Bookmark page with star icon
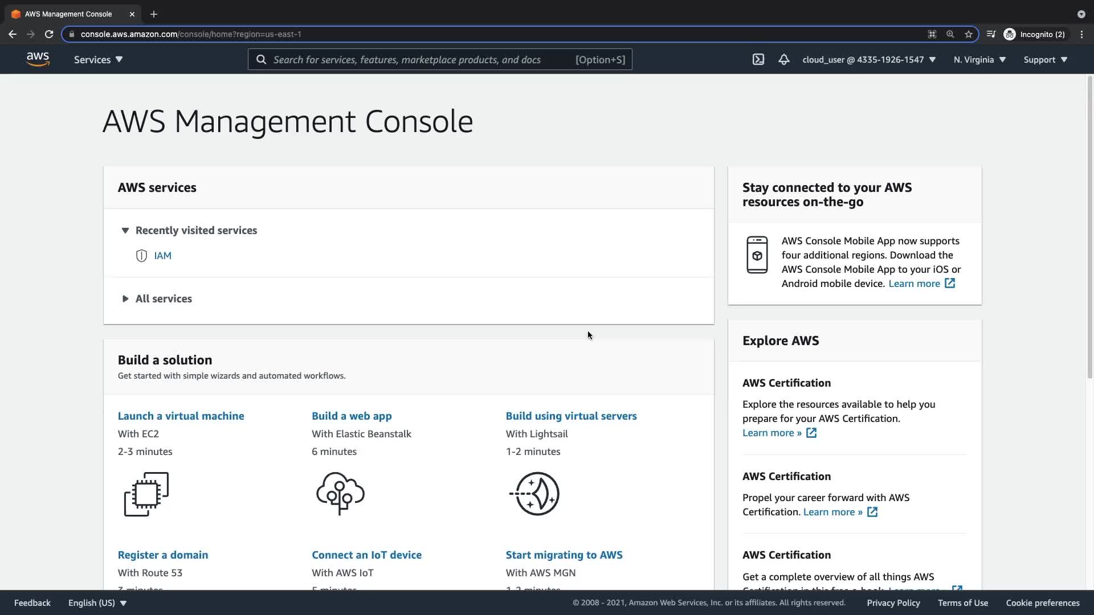 (x=968, y=34)
